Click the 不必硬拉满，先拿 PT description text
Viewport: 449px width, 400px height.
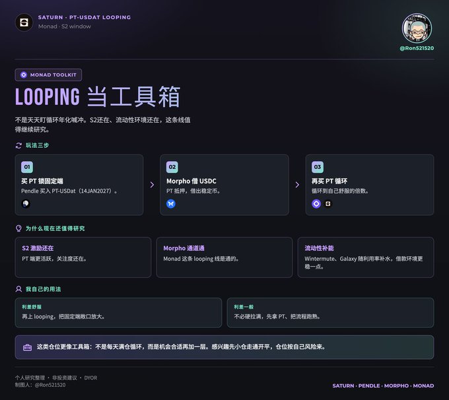coord(277,317)
